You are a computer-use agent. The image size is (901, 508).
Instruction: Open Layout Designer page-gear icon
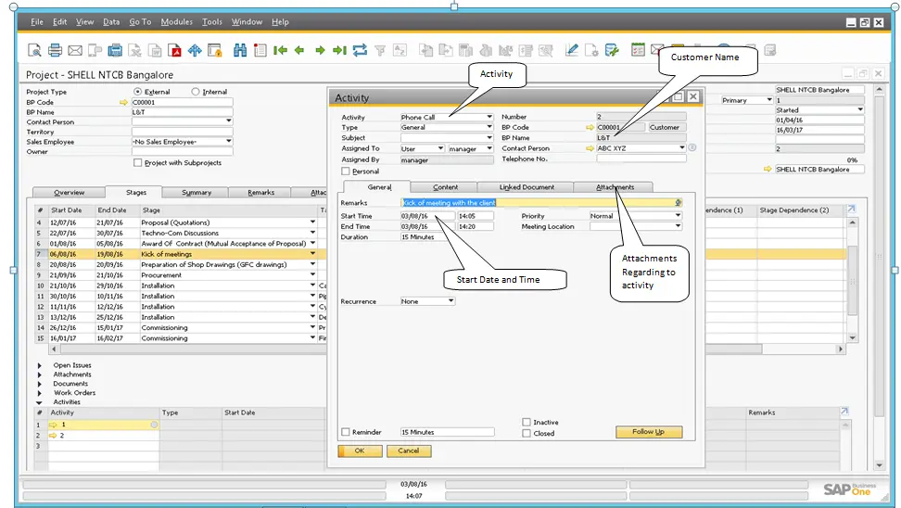click(x=591, y=51)
